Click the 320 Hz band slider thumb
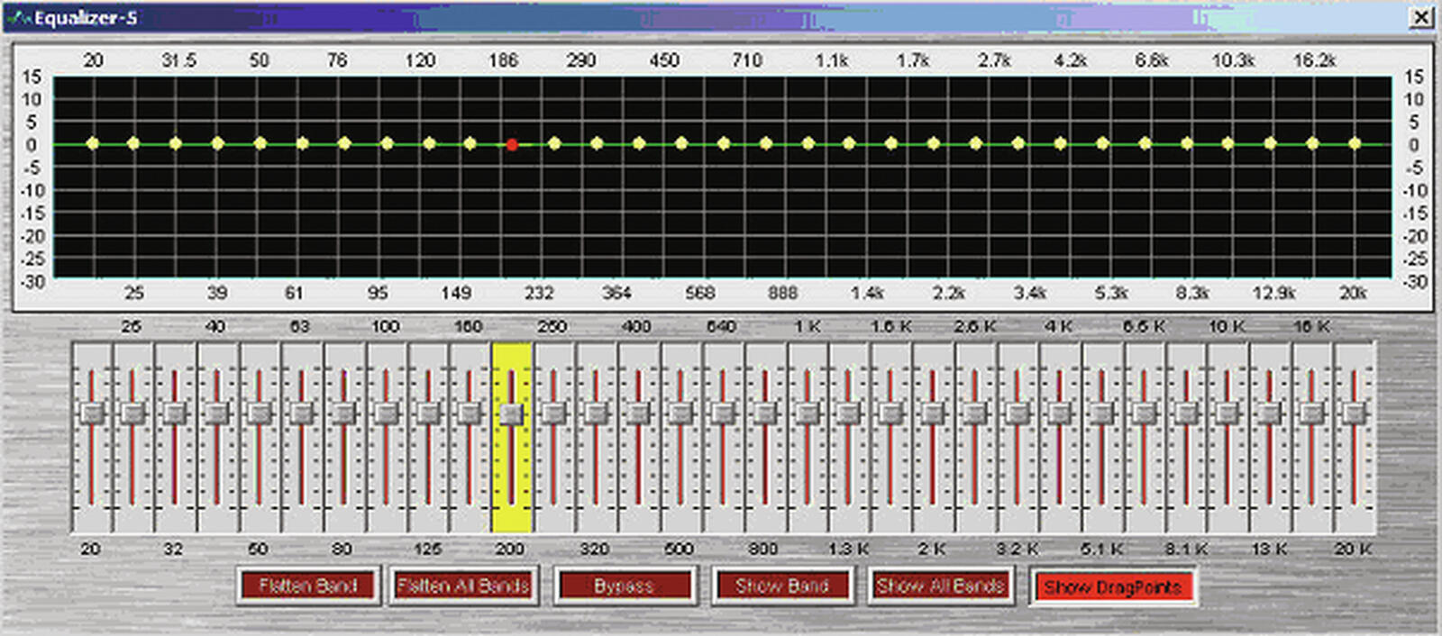1442x636 pixels. [x=596, y=413]
